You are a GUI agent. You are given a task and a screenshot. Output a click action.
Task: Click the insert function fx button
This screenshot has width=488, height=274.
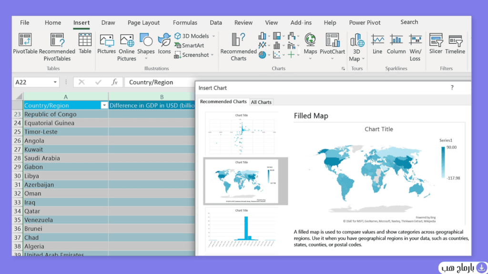pos(114,82)
